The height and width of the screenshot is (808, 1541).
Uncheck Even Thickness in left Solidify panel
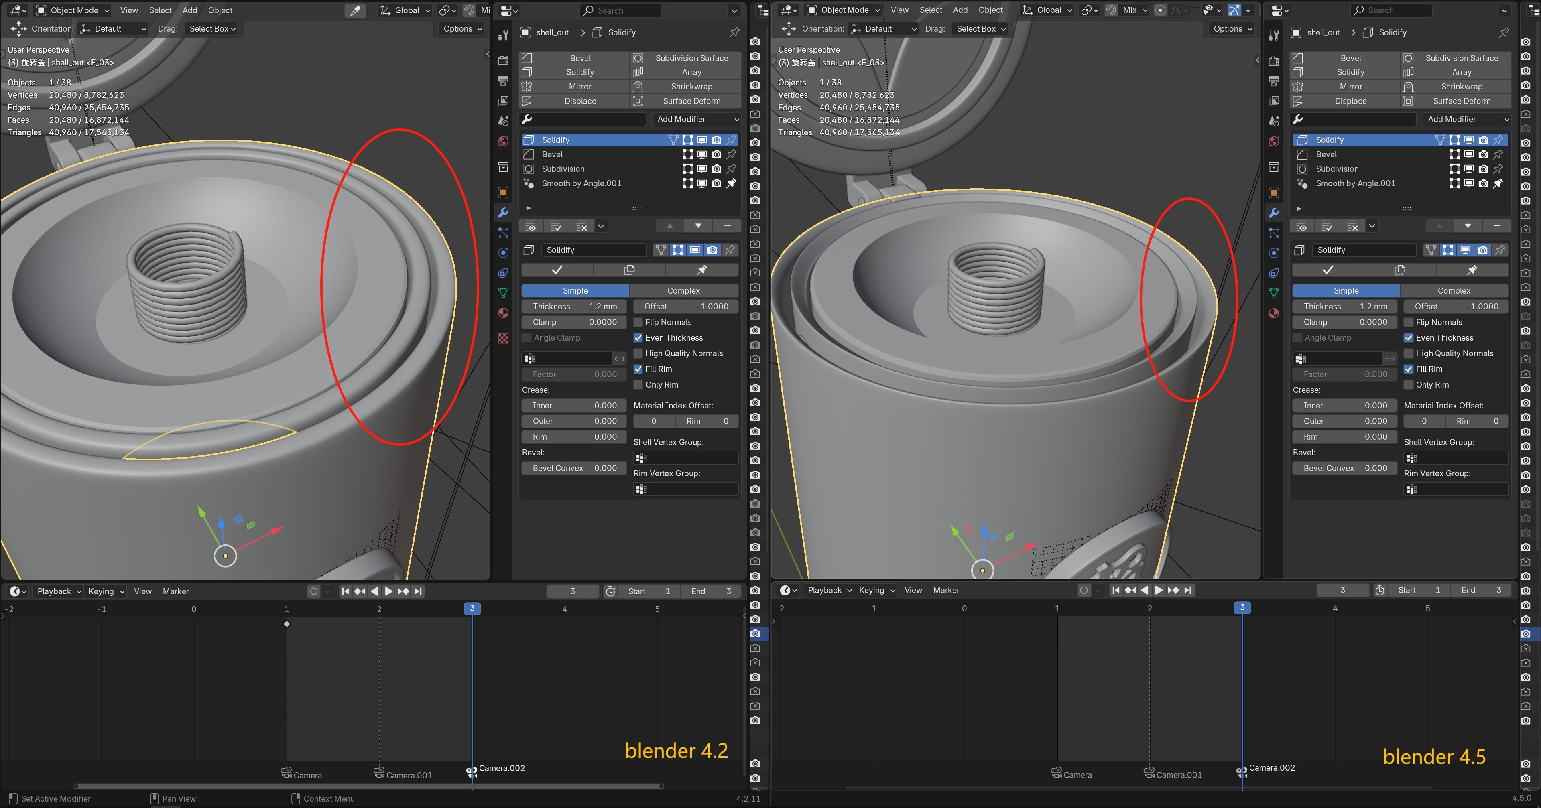638,338
